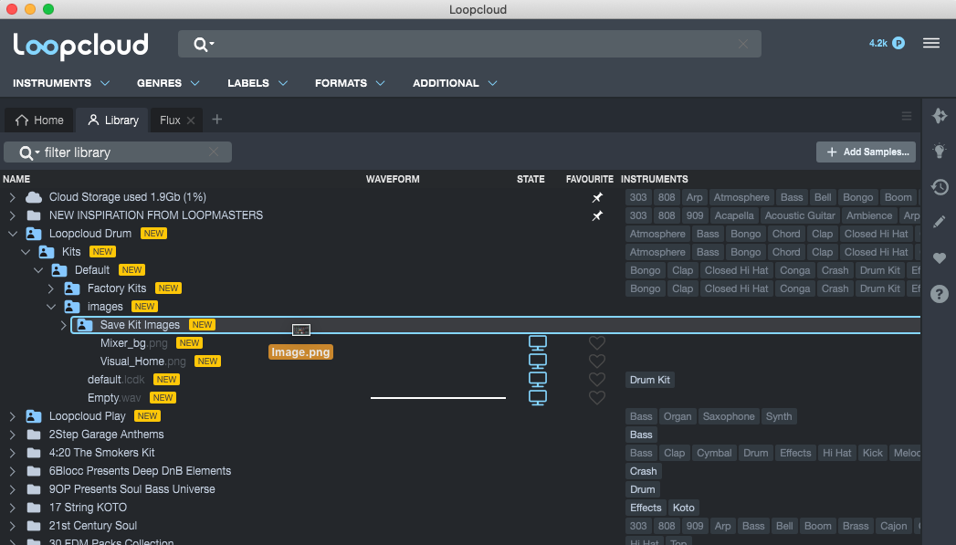Click the Save Kit Images folder icon
Image resolution: width=956 pixels, height=545 pixels.
[x=85, y=325]
